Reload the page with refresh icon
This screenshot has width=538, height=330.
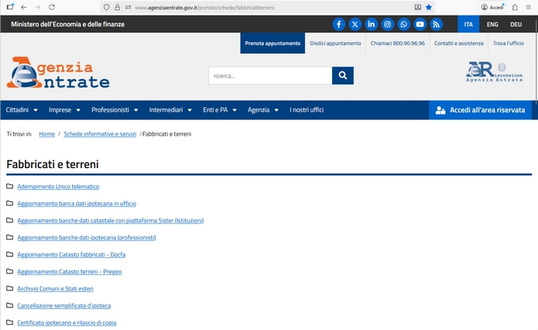coord(51,7)
